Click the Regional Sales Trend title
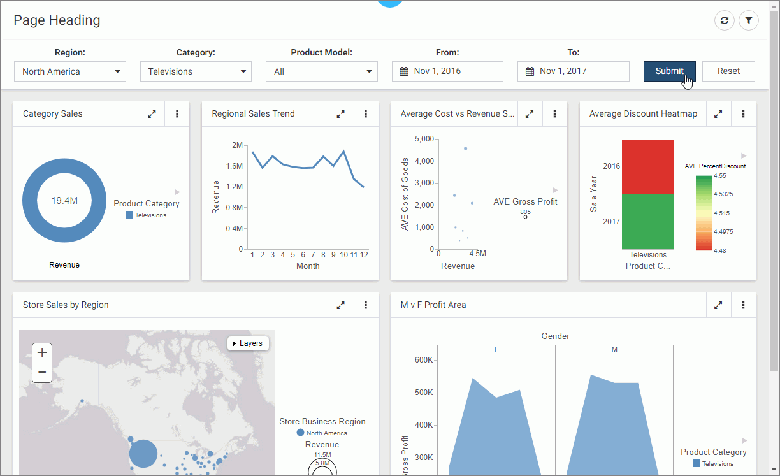Image resolution: width=780 pixels, height=476 pixels. [x=253, y=114]
